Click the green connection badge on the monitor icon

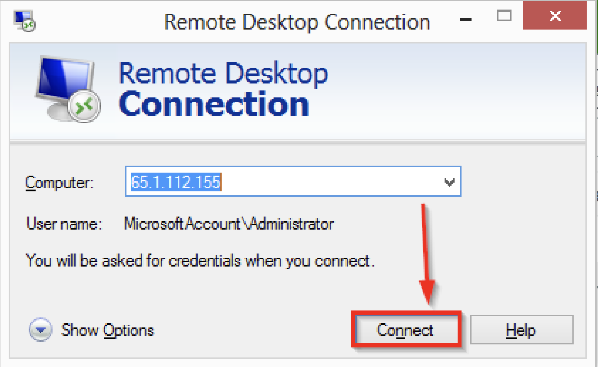pyautogui.click(x=86, y=107)
